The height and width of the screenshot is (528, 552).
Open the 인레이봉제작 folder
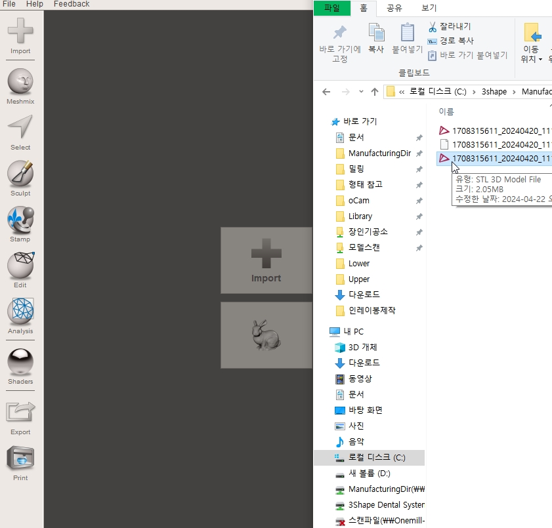coord(366,311)
